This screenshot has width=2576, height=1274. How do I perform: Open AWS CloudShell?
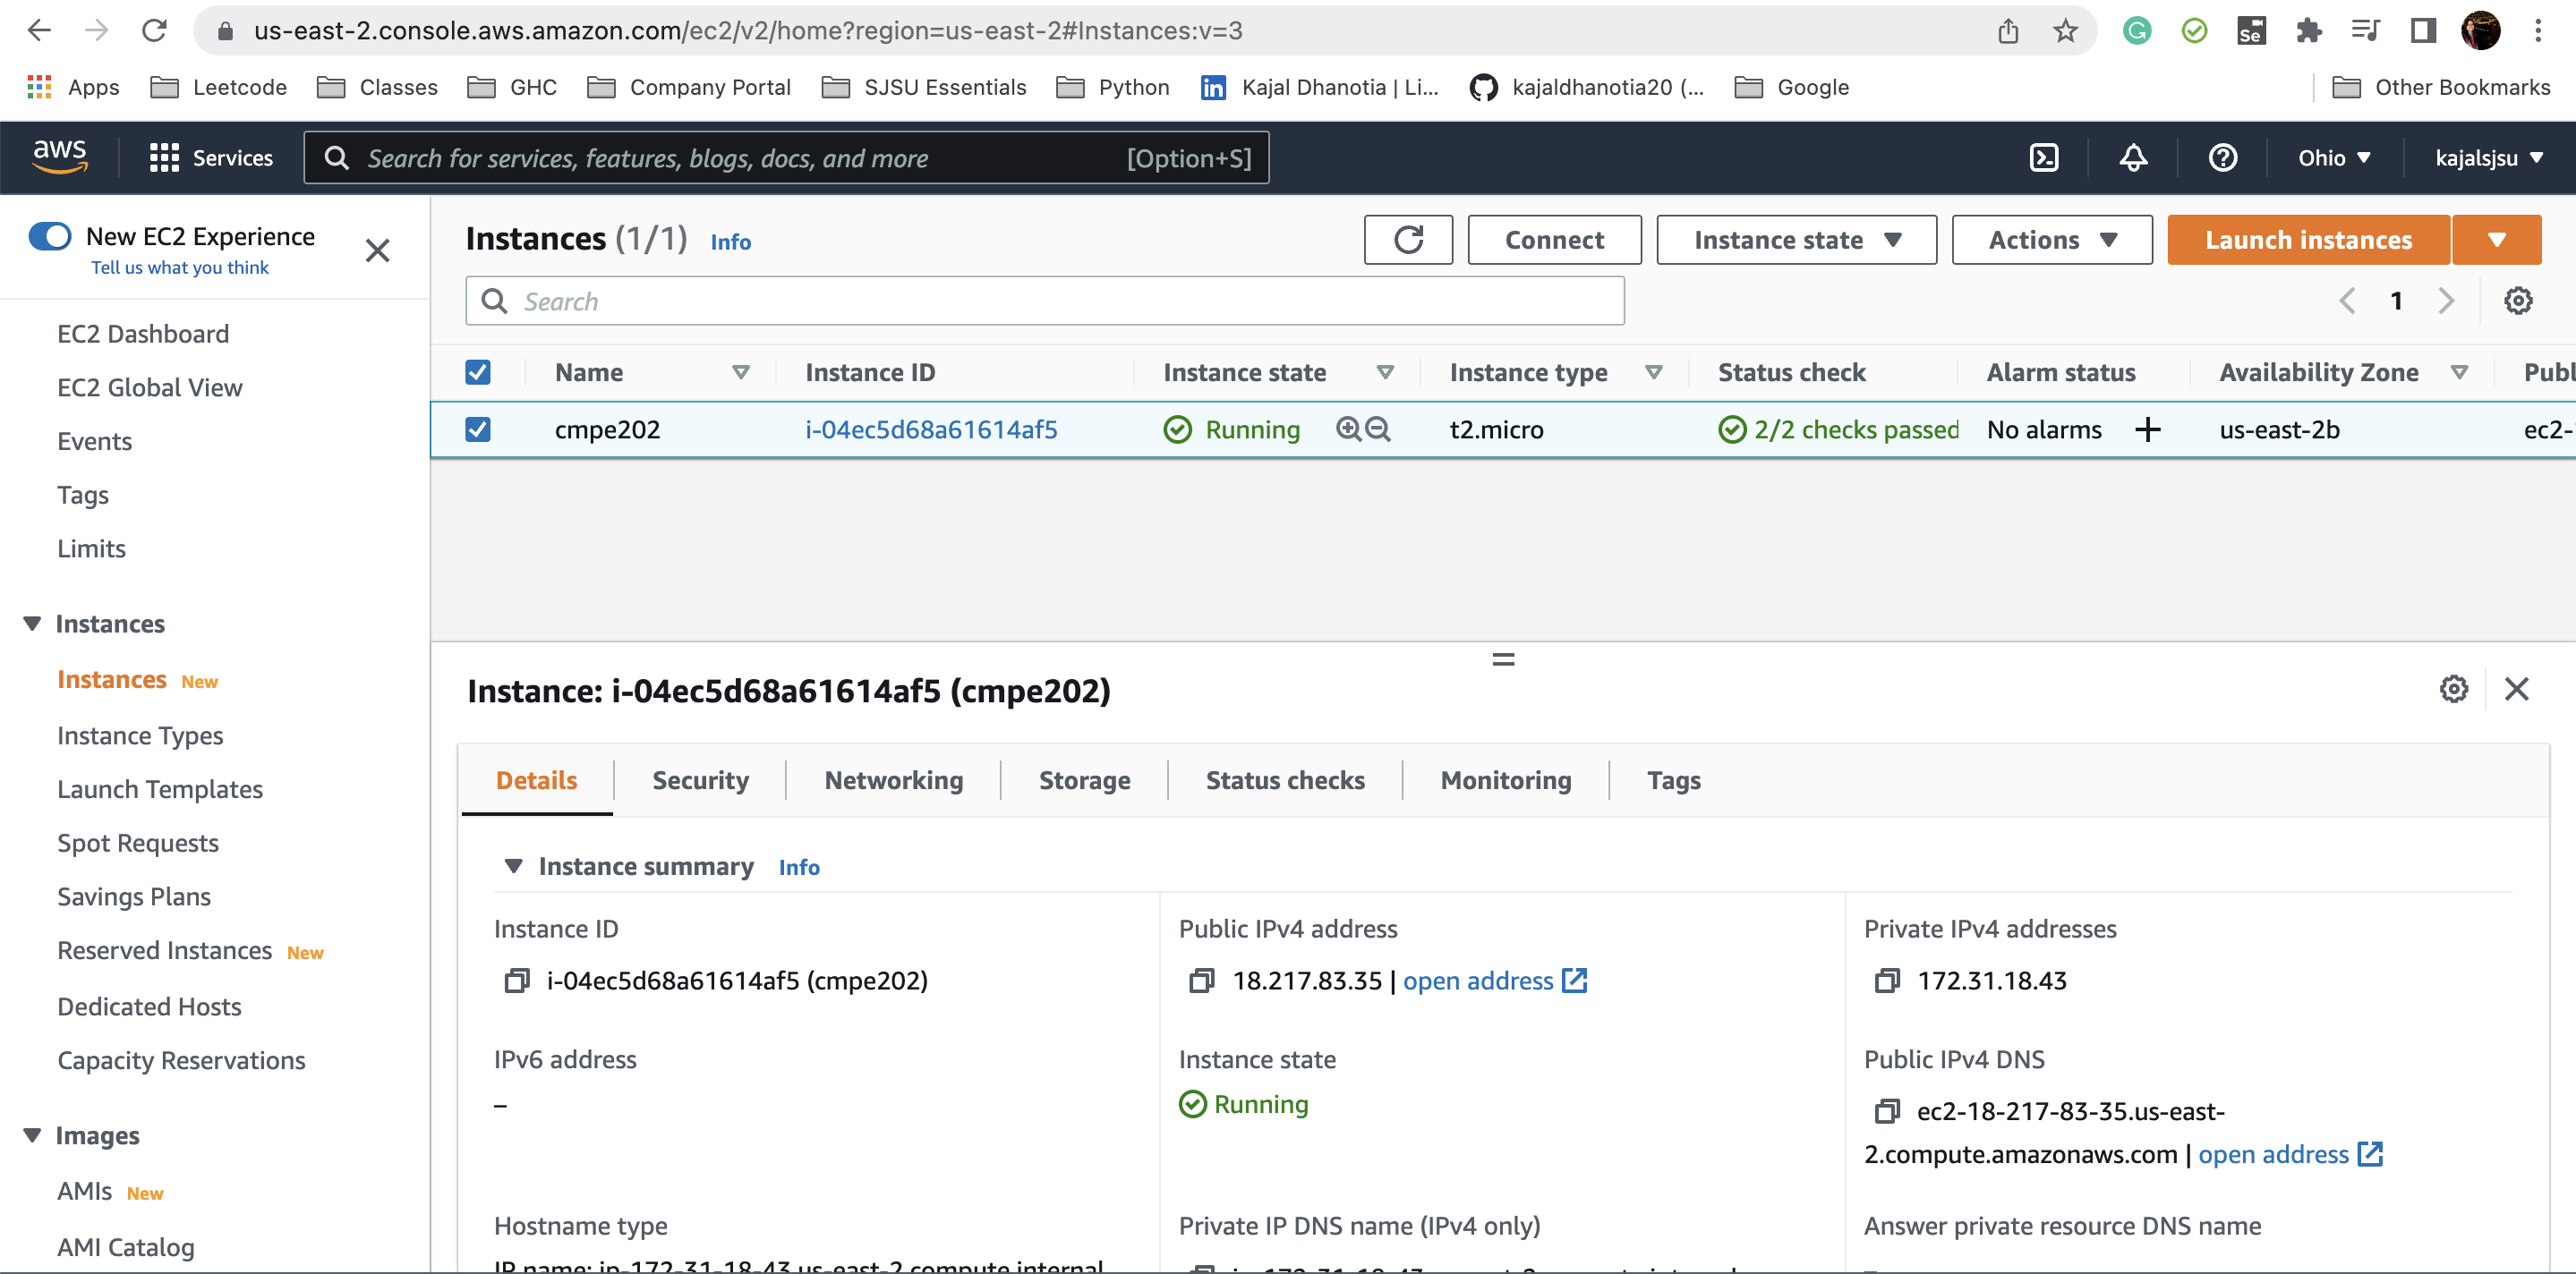pos(2043,157)
